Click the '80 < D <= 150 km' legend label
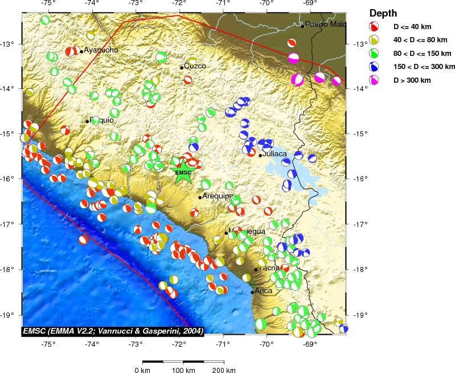This screenshot has width=455, height=373. tap(422, 54)
